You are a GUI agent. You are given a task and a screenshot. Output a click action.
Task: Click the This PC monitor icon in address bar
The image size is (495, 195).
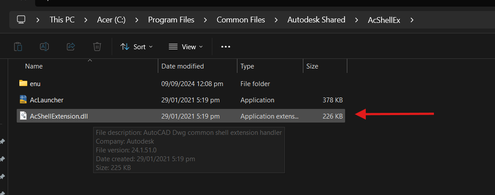tap(21, 20)
